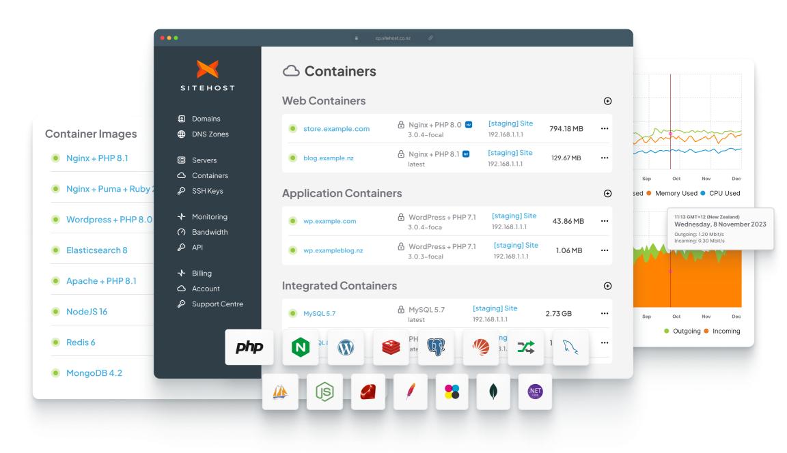Click the PHP logo tile

pos(249,347)
